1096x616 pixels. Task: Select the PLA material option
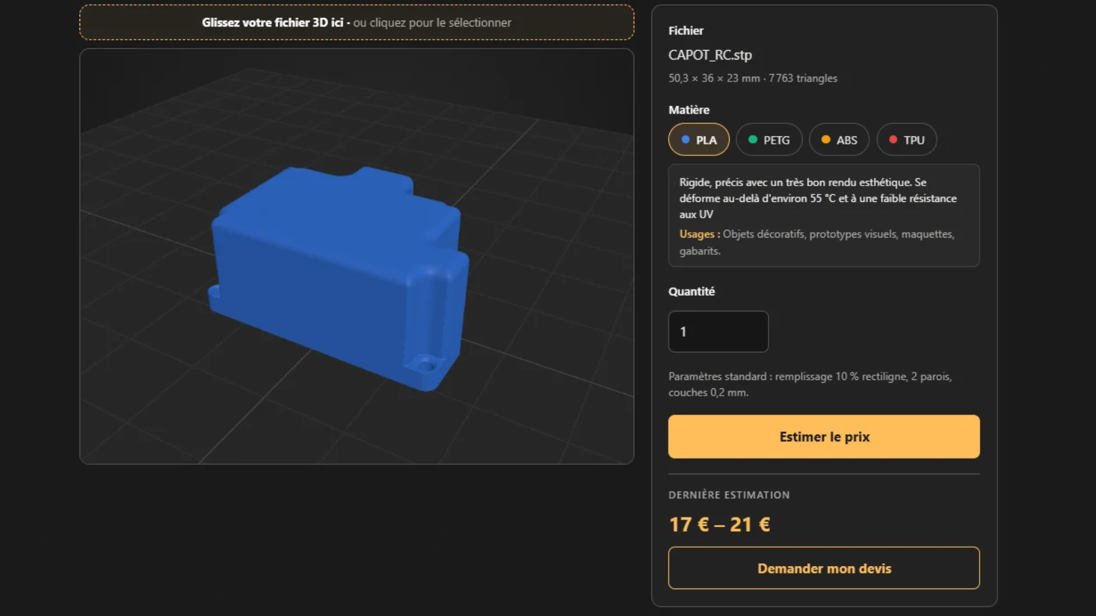click(699, 140)
